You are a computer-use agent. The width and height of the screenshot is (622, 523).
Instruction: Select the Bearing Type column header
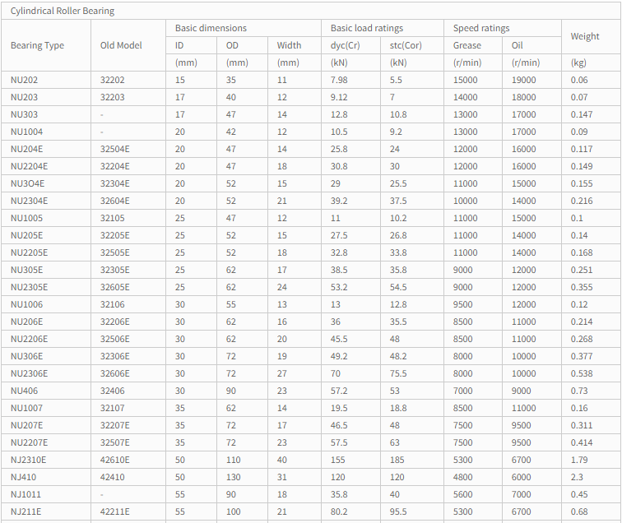tap(37, 45)
